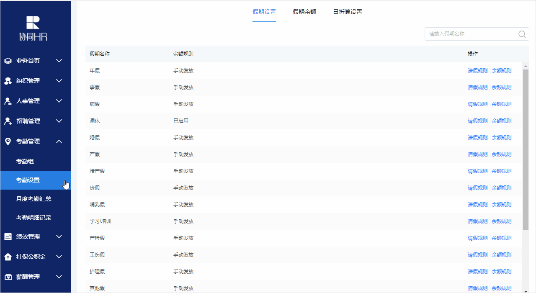536x293 pixels.
Task: Expand the 人事管理 menu chevron
Action: [x=59, y=101]
